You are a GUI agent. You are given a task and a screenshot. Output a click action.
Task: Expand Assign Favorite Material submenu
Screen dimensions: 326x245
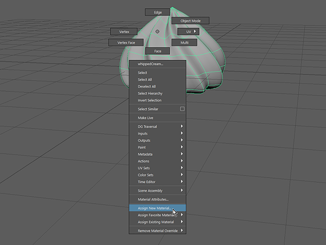tap(157, 215)
